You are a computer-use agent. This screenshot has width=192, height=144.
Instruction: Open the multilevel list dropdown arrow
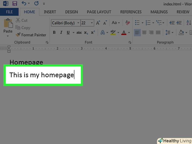(x=163, y=23)
